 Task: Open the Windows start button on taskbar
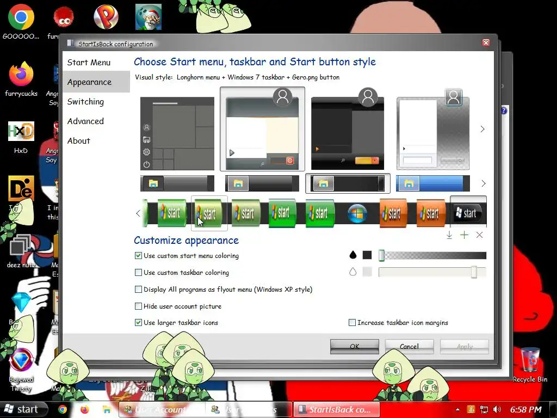point(23,409)
